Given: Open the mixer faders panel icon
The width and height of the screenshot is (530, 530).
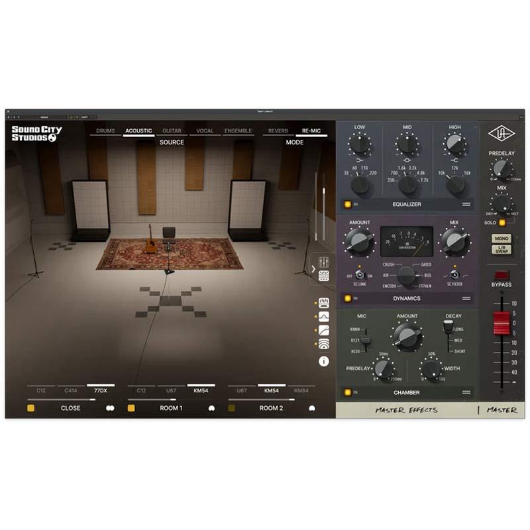Looking at the screenshot, I should pos(323,261).
